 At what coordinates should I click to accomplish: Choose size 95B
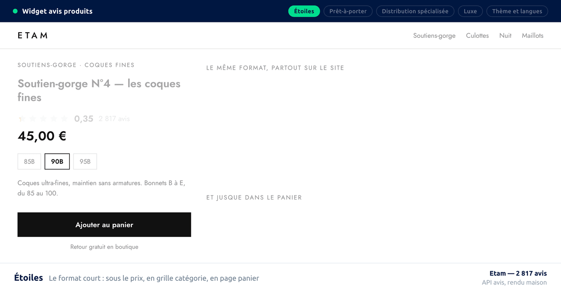click(x=85, y=162)
